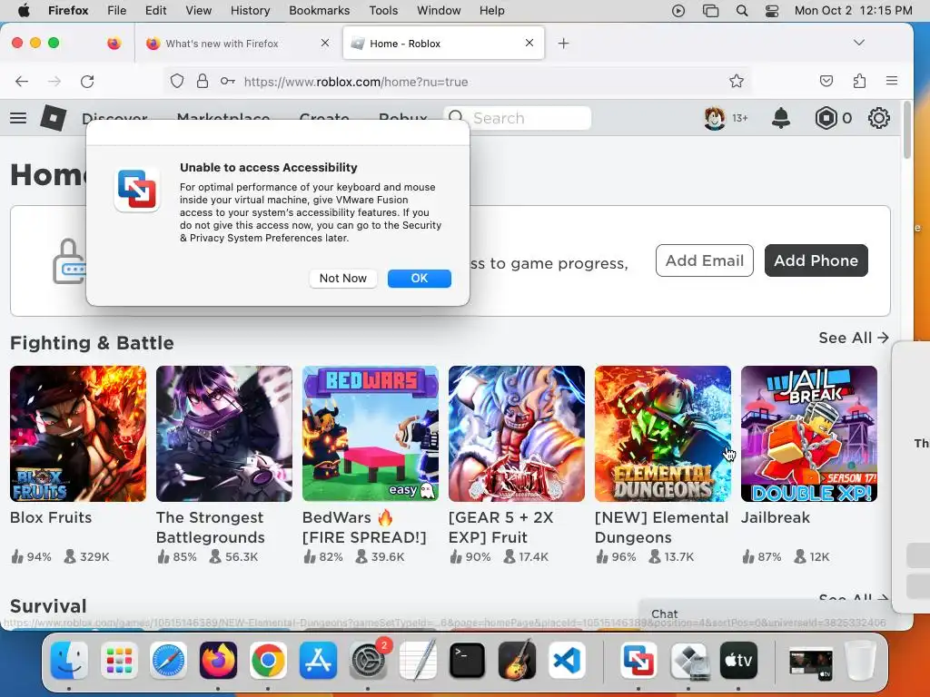Bookmark this page with the star

point(736,81)
